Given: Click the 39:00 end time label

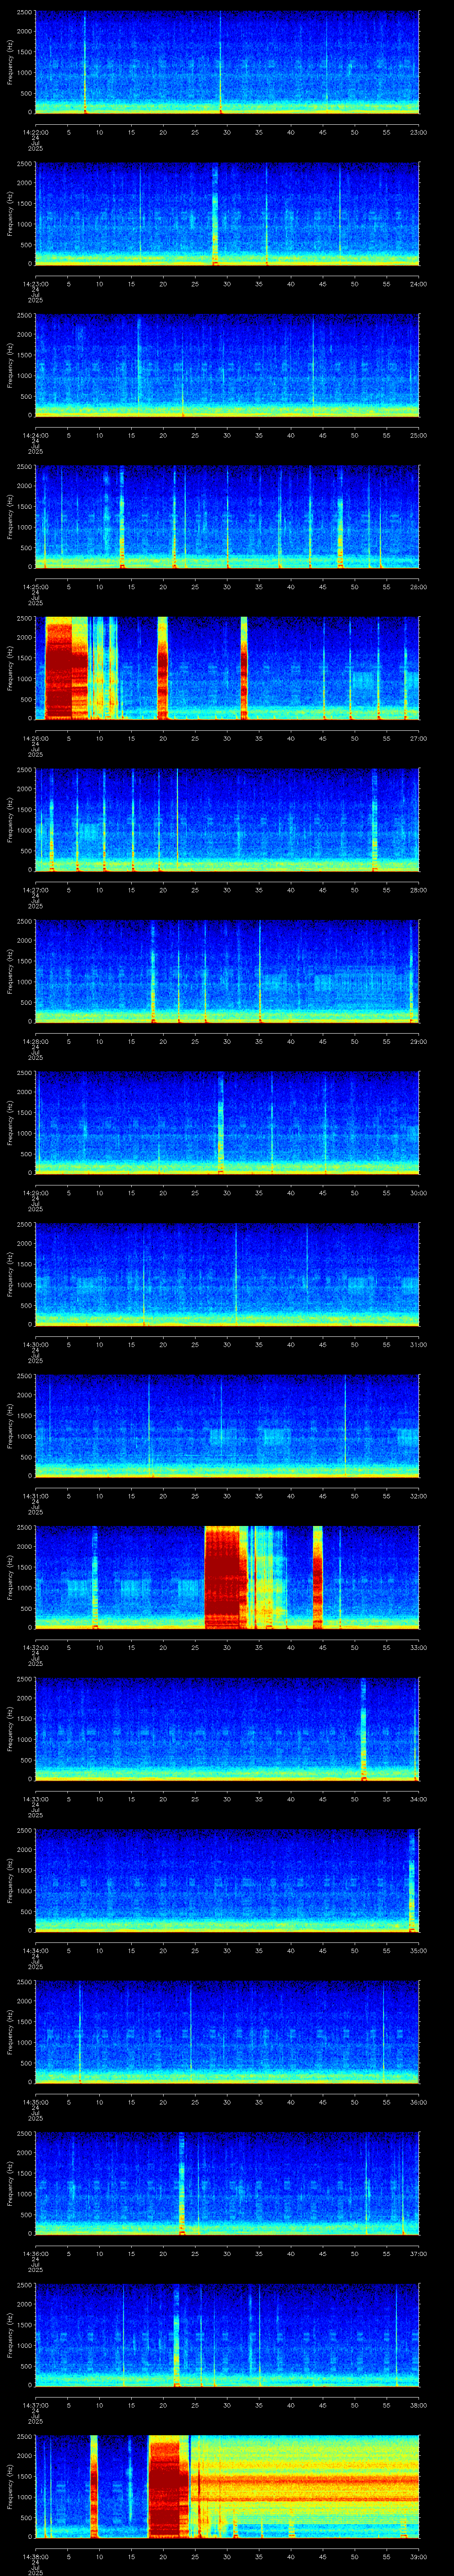Looking at the screenshot, I should (x=418, y=2556).
